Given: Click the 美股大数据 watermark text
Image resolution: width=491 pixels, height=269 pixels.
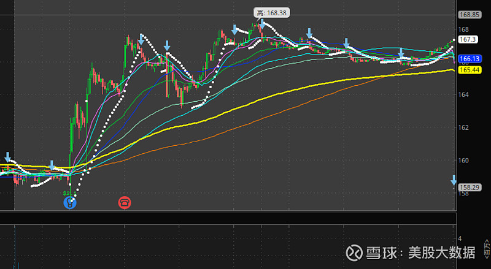Looking at the screenshot, I should [x=441, y=253].
